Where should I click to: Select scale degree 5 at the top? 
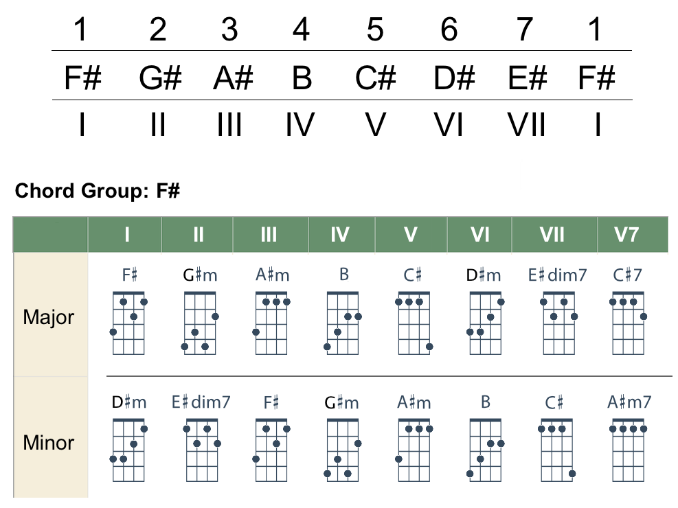(374, 30)
